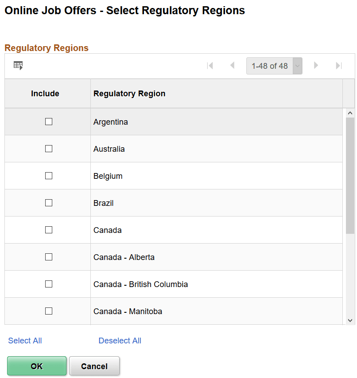Click the previous-page navigation arrow
Screen dimensions: 357x378
point(232,65)
